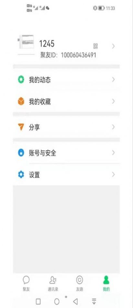Tap the green 我的动态 shutter icon
This screenshot has width=133, height=308.
[21, 80]
